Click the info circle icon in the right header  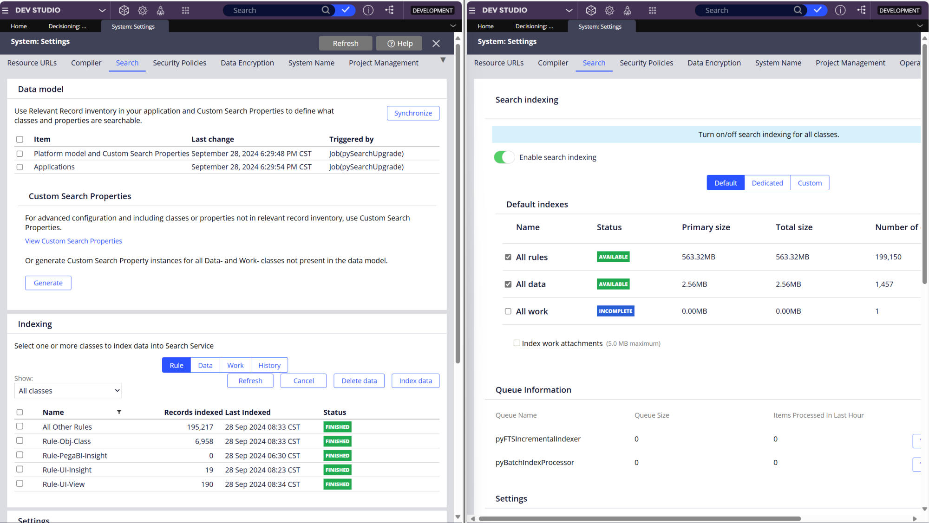click(840, 10)
